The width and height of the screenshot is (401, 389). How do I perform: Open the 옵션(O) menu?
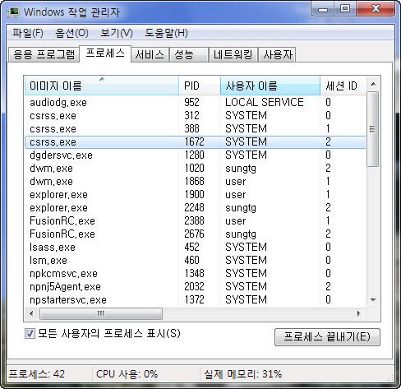click(x=72, y=33)
